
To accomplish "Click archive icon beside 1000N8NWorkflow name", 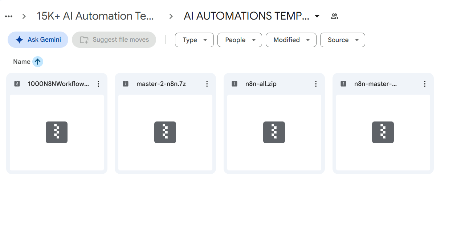I will pyautogui.click(x=17, y=84).
